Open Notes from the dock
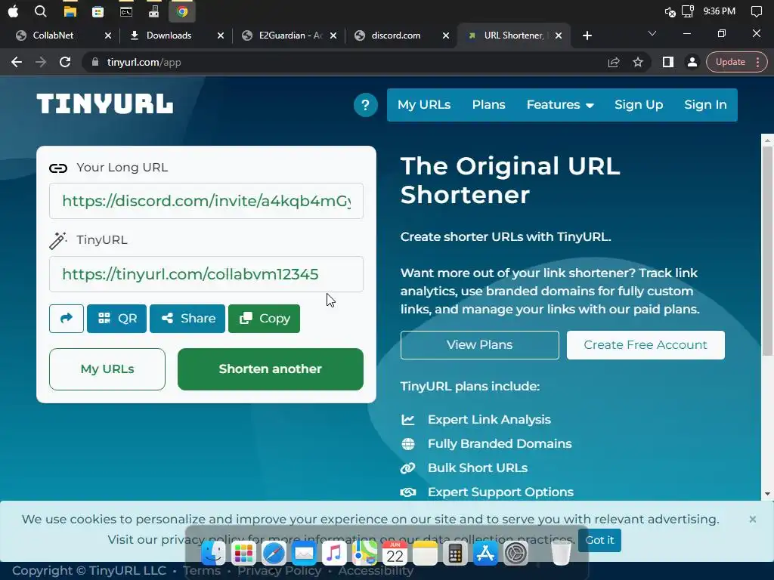This screenshot has width=774, height=580. tap(425, 554)
